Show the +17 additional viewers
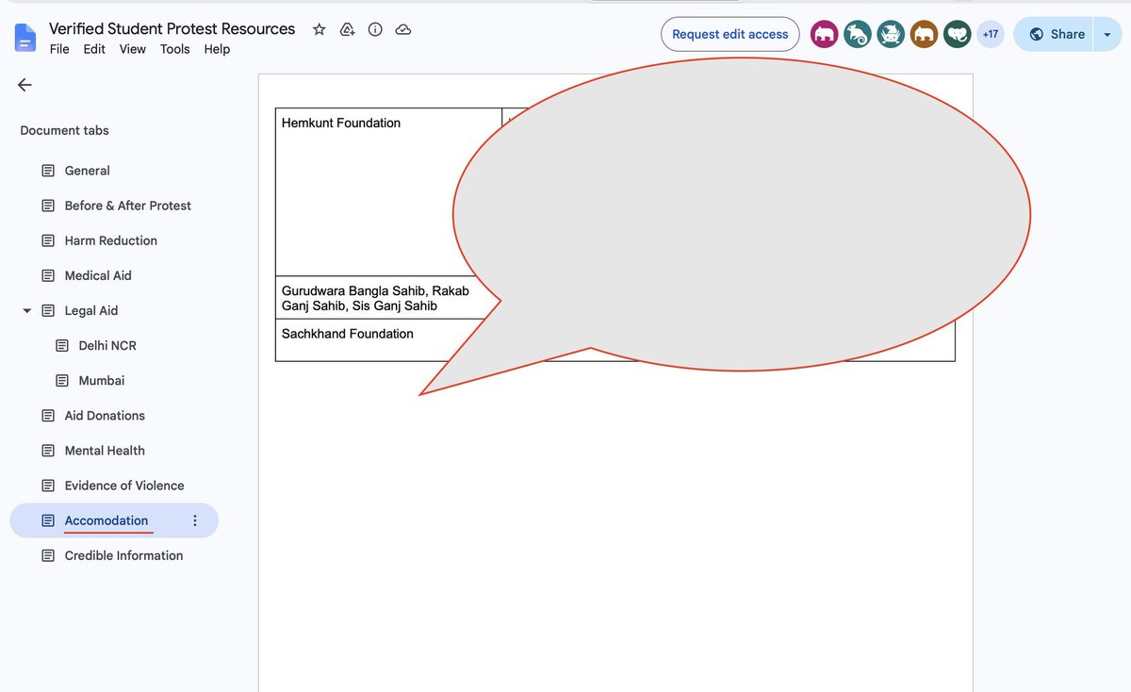Viewport: 1131px width, 692px height. [x=991, y=35]
